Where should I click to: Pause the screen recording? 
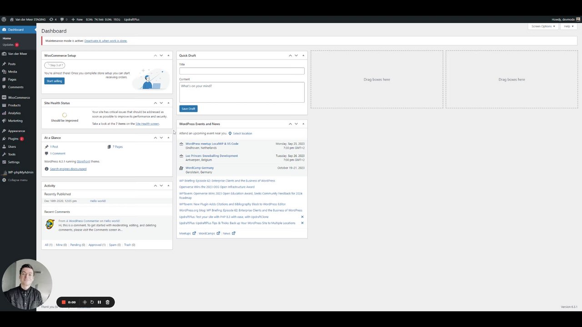[99, 302]
